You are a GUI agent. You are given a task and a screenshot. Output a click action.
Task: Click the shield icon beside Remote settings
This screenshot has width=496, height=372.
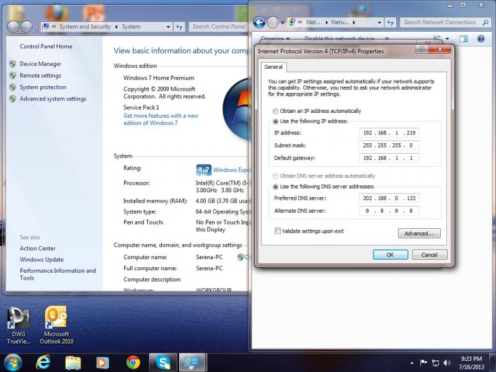coord(12,76)
